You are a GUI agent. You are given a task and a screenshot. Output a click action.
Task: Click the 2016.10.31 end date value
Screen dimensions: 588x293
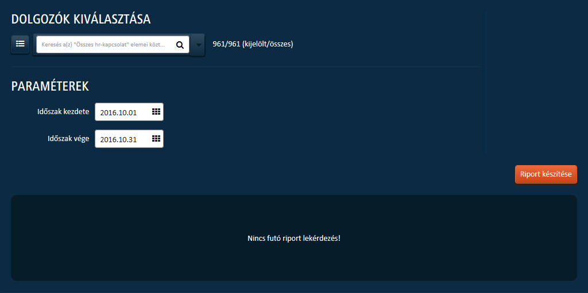coord(118,139)
